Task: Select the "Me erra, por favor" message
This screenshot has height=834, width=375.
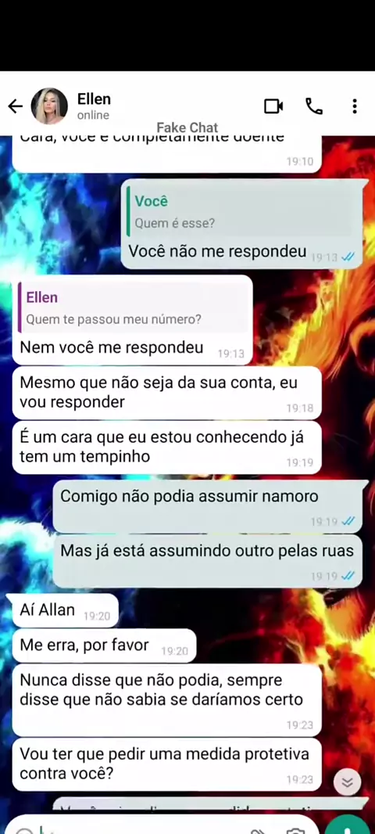Action: click(104, 645)
